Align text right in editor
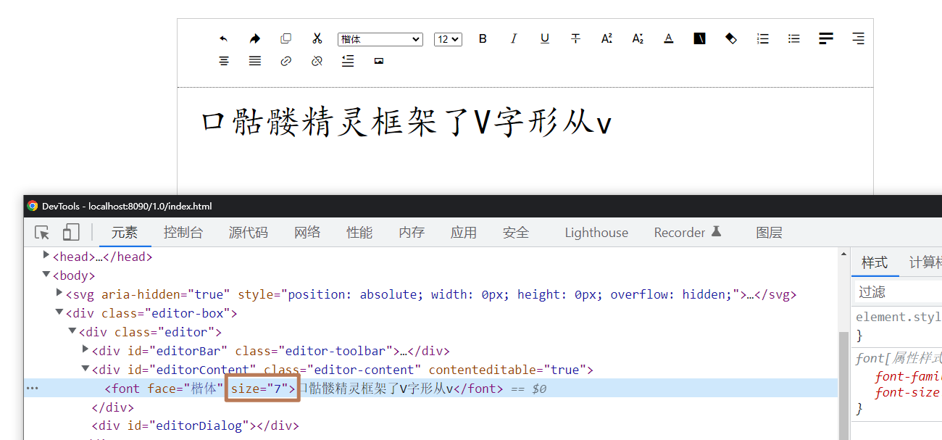 [858, 38]
